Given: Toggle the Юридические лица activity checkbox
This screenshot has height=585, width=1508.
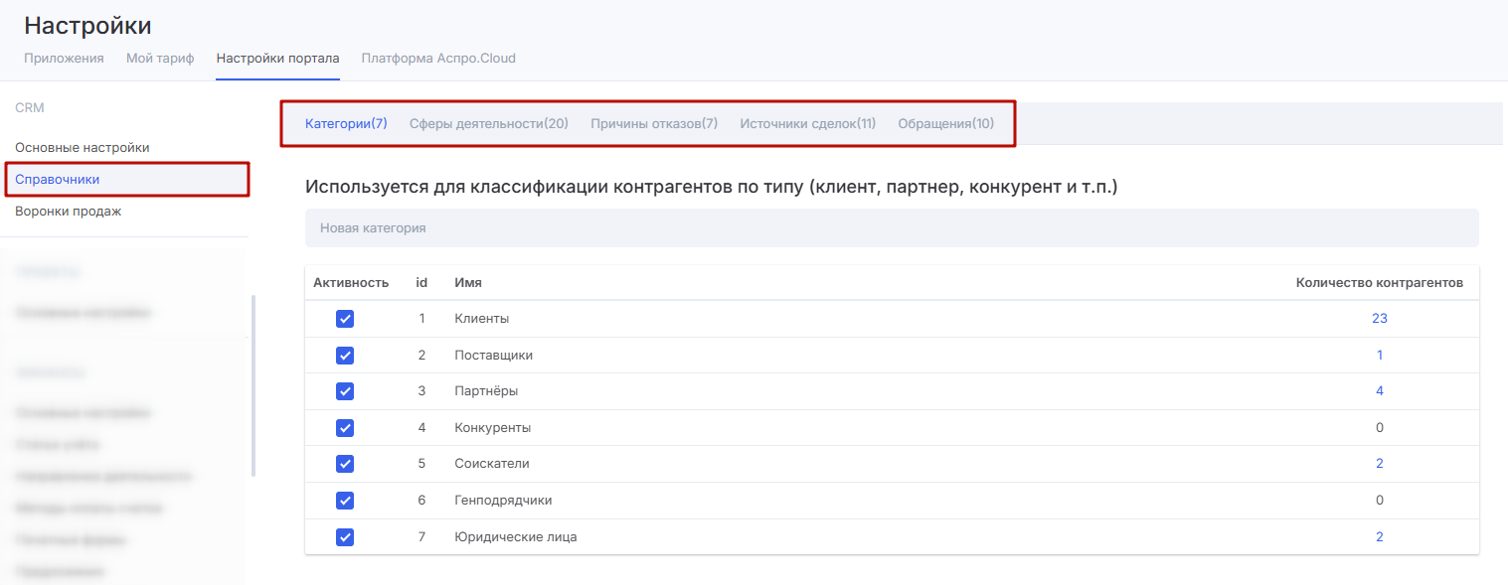Looking at the screenshot, I should tap(345, 537).
